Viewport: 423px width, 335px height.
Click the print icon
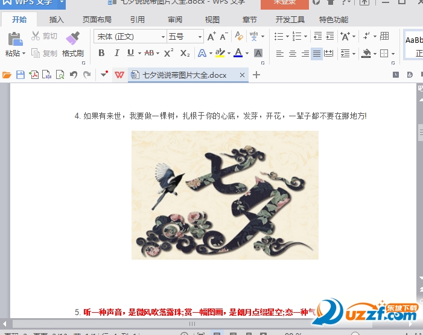click(x=46, y=75)
